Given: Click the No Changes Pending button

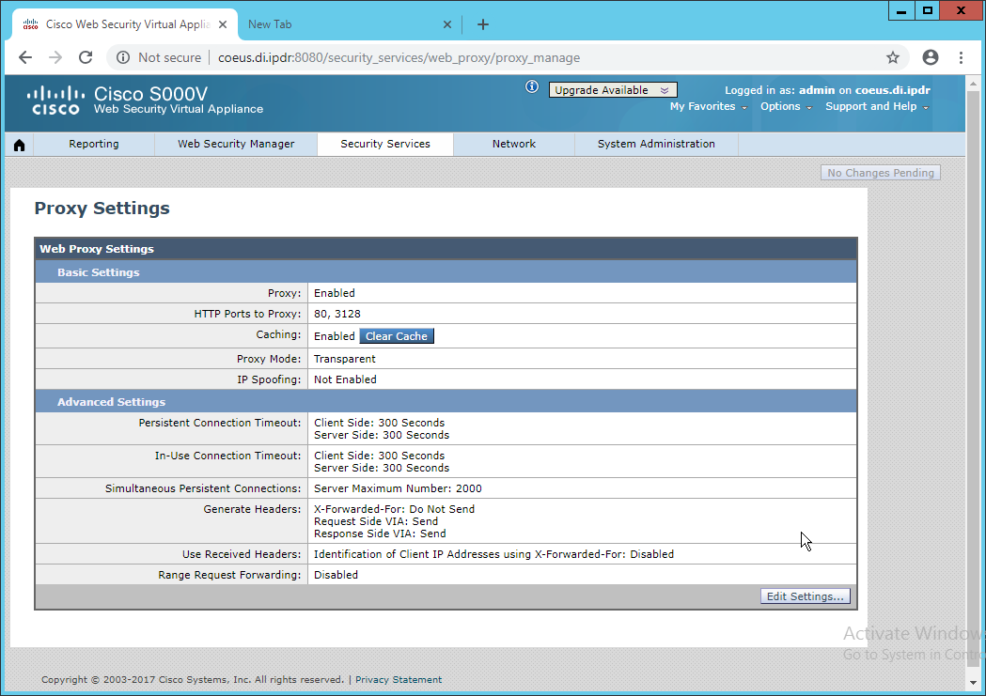Looking at the screenshot, I should (x=881, y=173).
